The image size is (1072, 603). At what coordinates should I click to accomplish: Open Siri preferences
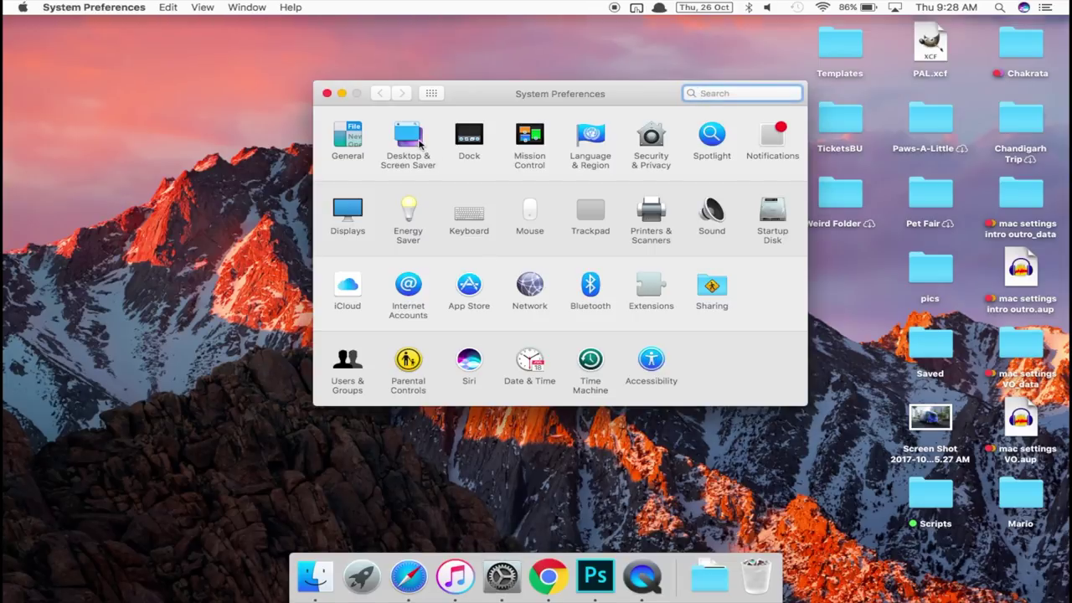469,366
